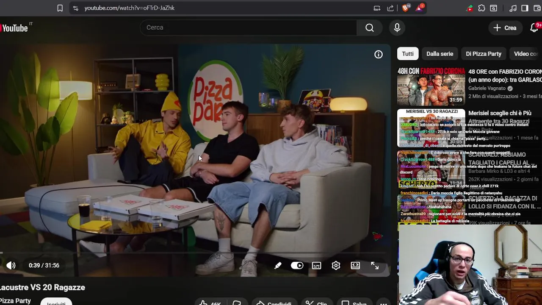Click the YouTube downloader extension icon

(470, 8)
